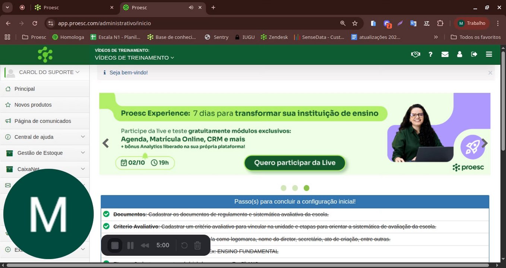Click the logout arrow icon in header
This screenshot has width=506, height=268.
coord(474,54)
